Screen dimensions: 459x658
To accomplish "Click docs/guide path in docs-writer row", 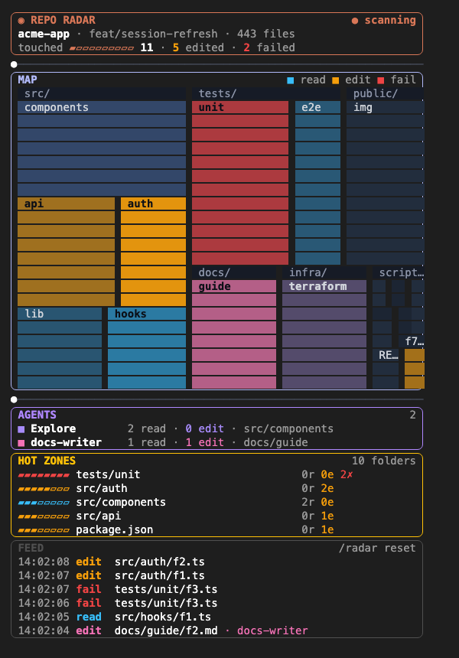I will (x=275, y=443).
